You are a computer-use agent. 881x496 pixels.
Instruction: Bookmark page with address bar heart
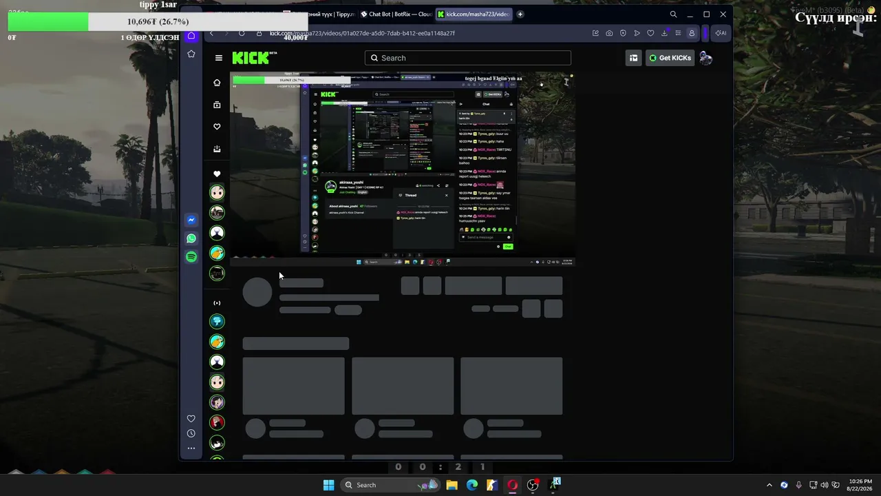click(650, 33)
